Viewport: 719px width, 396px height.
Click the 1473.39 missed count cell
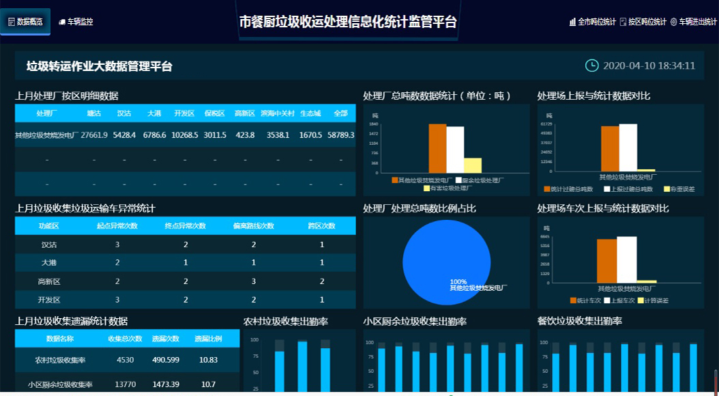(x=166, y=384)
